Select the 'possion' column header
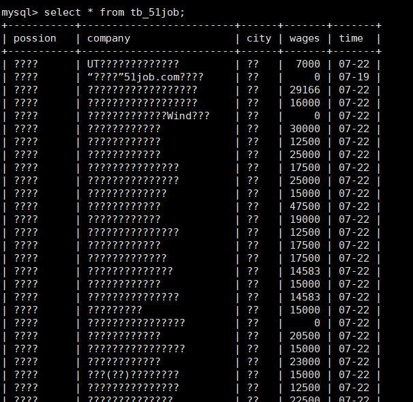The image size is (413, 402). tap(35, 38)
